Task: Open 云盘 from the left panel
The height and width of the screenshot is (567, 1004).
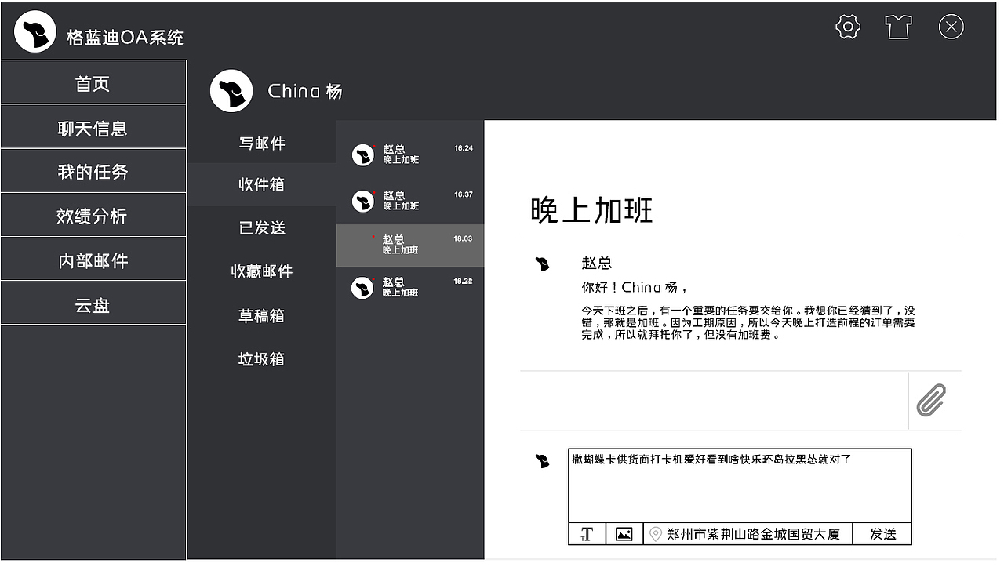Action: (x=93, y=303)
